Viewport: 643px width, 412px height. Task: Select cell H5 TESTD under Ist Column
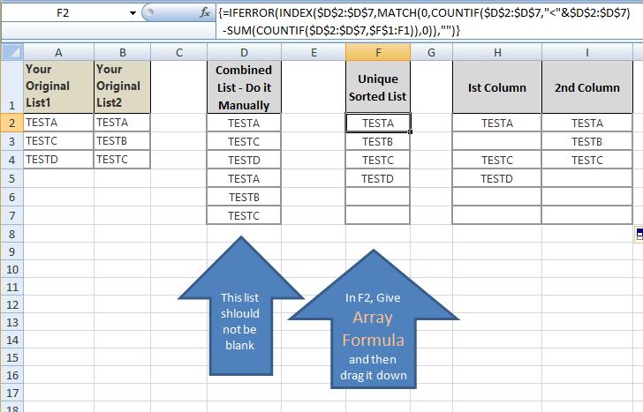pos(497,178)
